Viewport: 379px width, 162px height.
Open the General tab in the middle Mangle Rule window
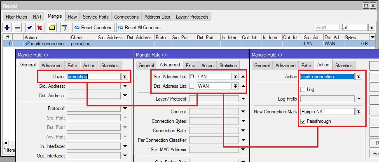click(x=146, y=66)
